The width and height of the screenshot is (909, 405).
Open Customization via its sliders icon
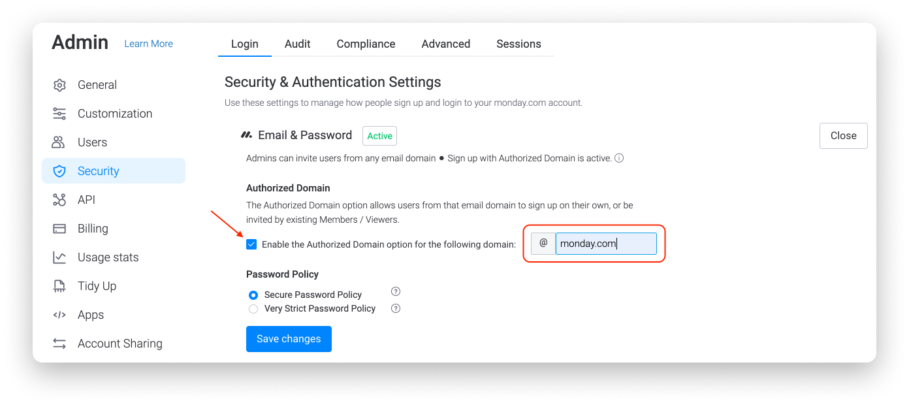(x=59, y=114)
